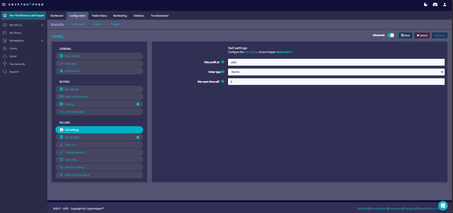Select the Baseconfig sub-tab
The width and height of the screenshot is (453, 213).
click(x=57, y=24)
